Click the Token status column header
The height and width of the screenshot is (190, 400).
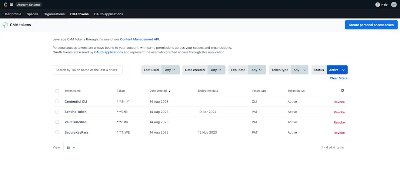pos(296,91)
